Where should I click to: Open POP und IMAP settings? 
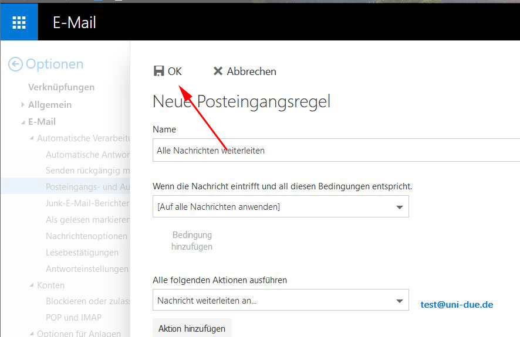pos(73,318)
